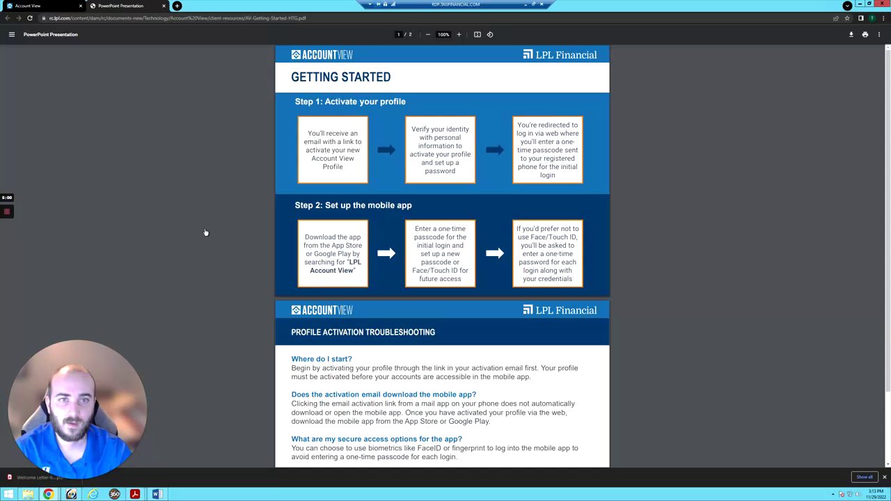Open the 360 app in taskbar
Viewport: 891px width, 501px height.
(114, 494)
